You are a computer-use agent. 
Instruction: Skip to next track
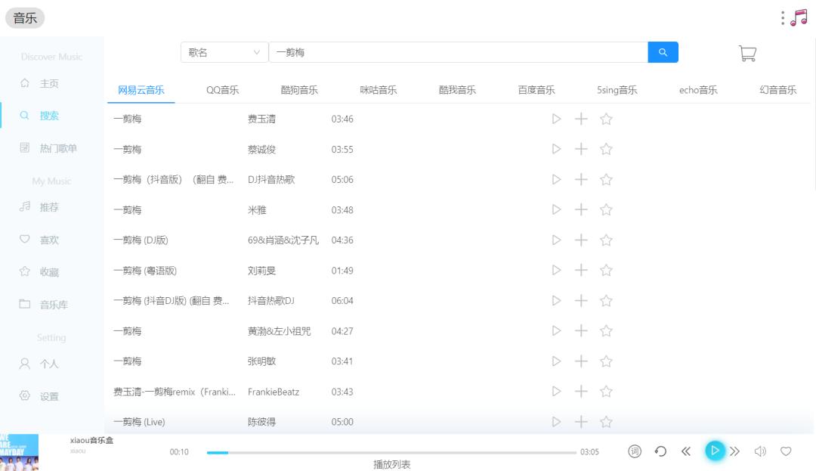click(x=734, y=451)
